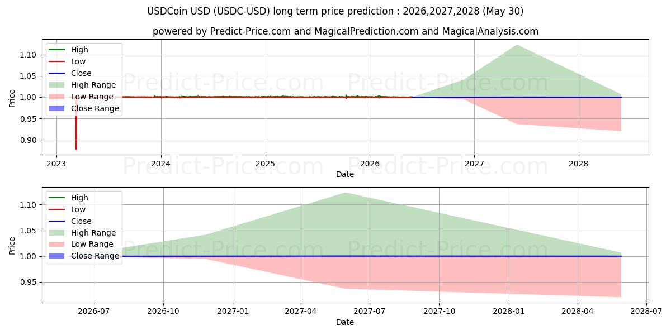This screenshot has width=671, height=335.
Task: Click the blue Close line legend marker, top chart
Action: click(56, 73)
